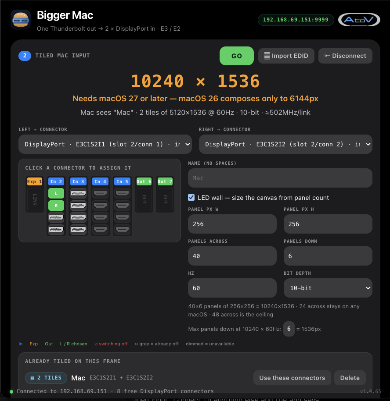Screen dimensions: 390x401
Task: Click the Hz field showing 60
Action: (x=232, y=288)
